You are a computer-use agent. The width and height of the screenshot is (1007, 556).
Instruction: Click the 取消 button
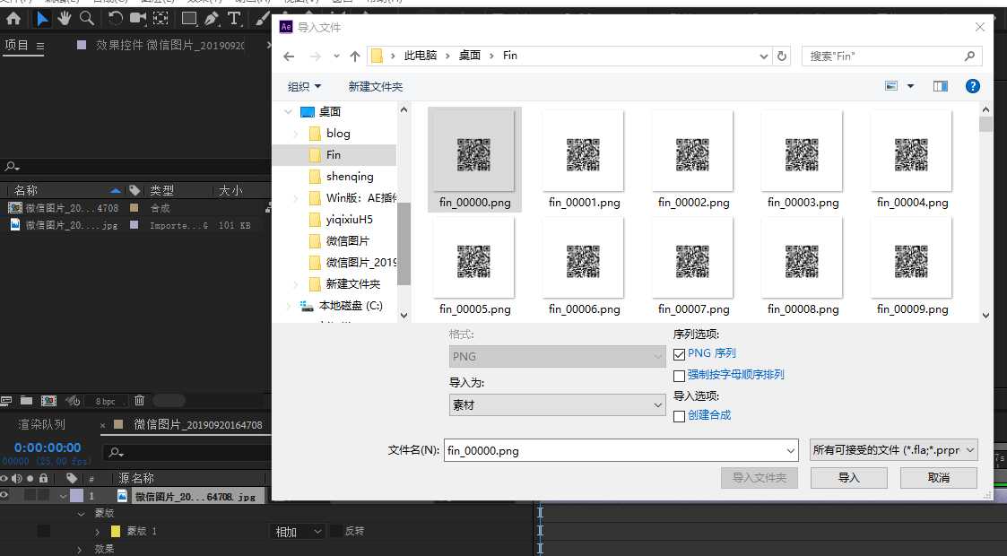(938, 478)
